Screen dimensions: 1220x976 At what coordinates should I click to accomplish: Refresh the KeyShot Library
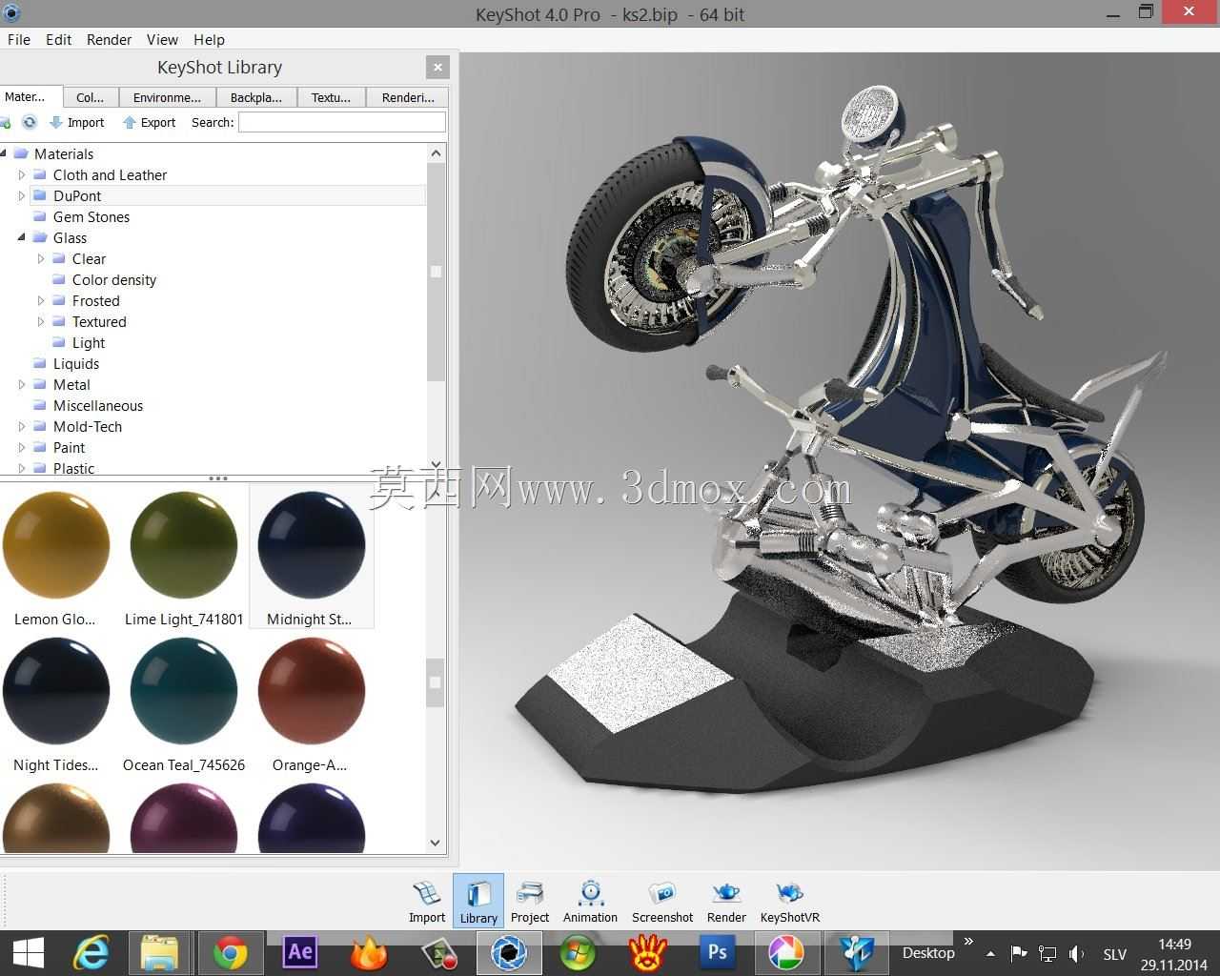pos(30,122)
